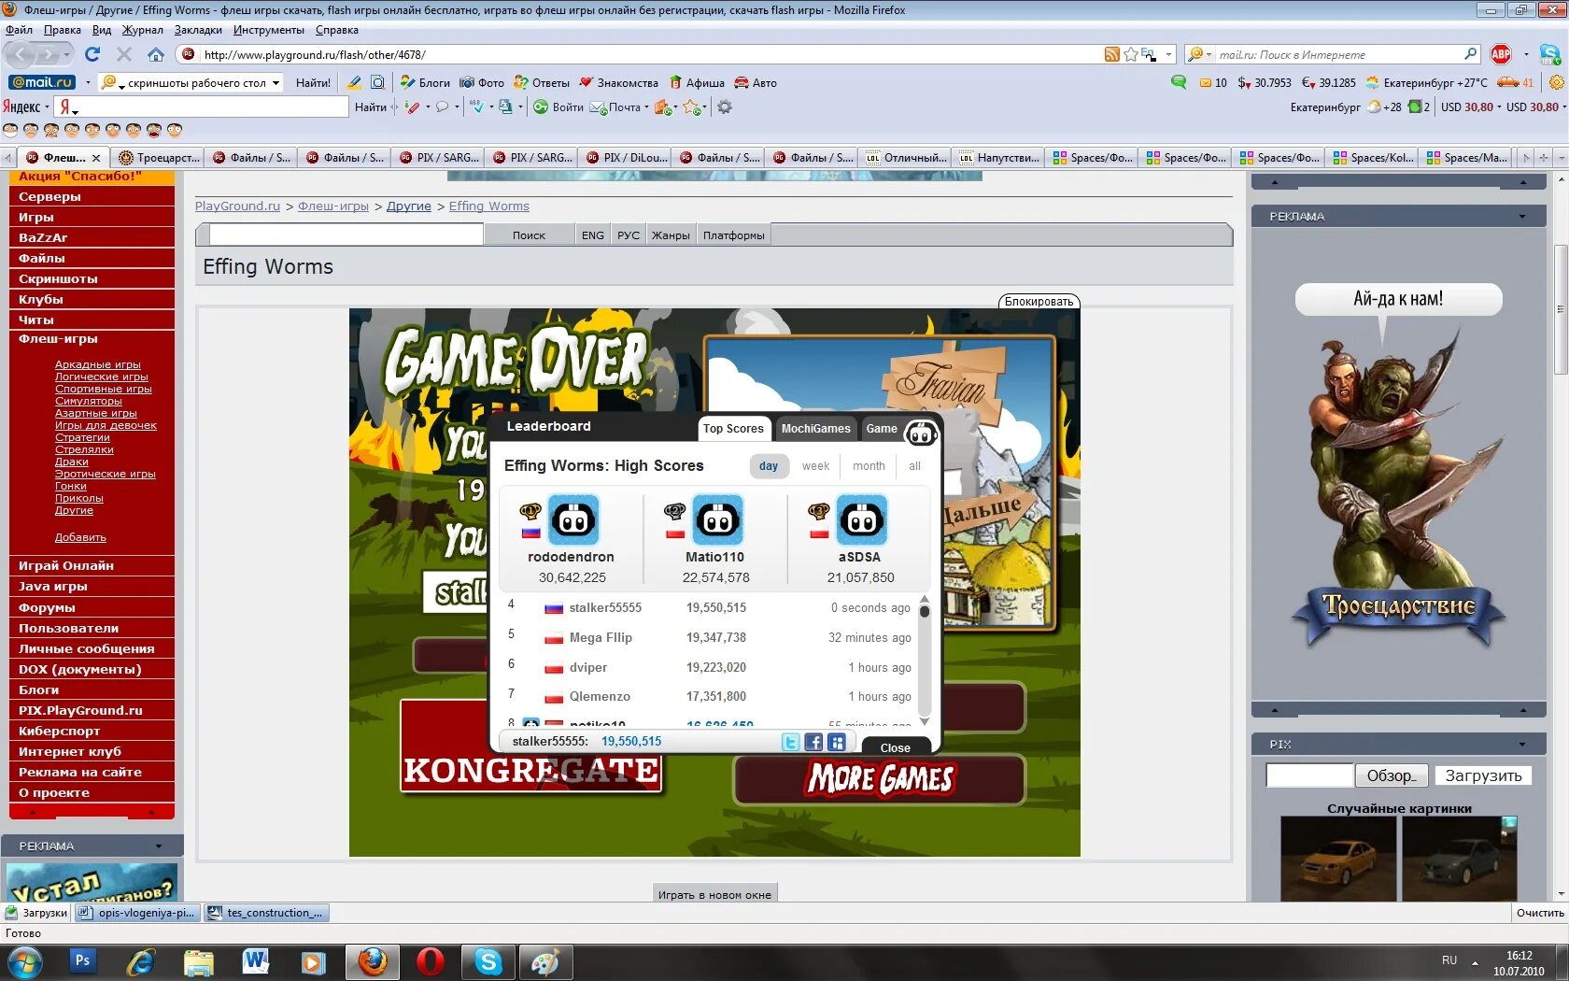Select the day score filter

coord(769,466)
